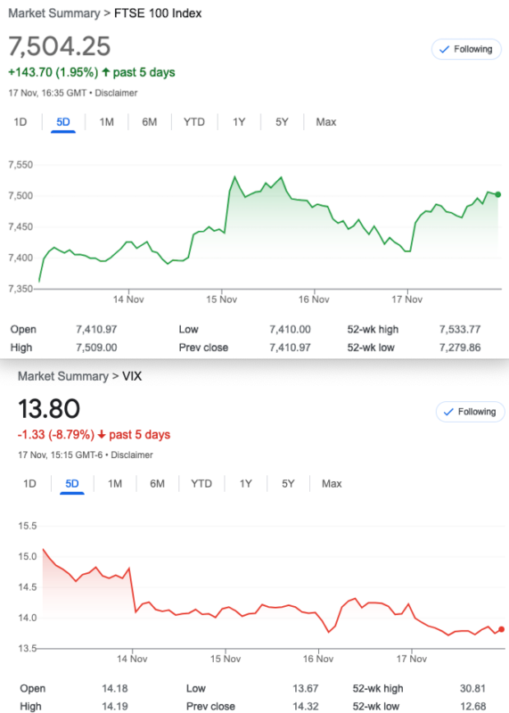Click the FTSE Open value 7,410.97
The image size is (509, 713).
pos(96,329)
